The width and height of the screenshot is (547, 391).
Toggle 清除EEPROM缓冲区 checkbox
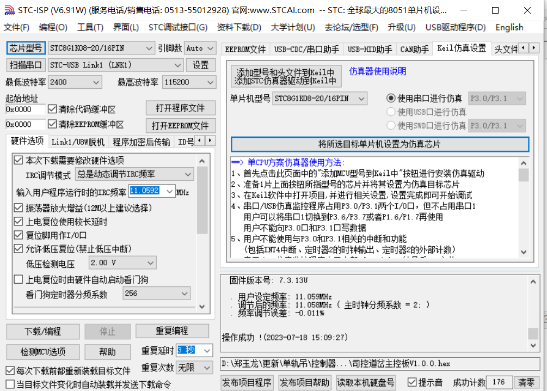(52, 124)
